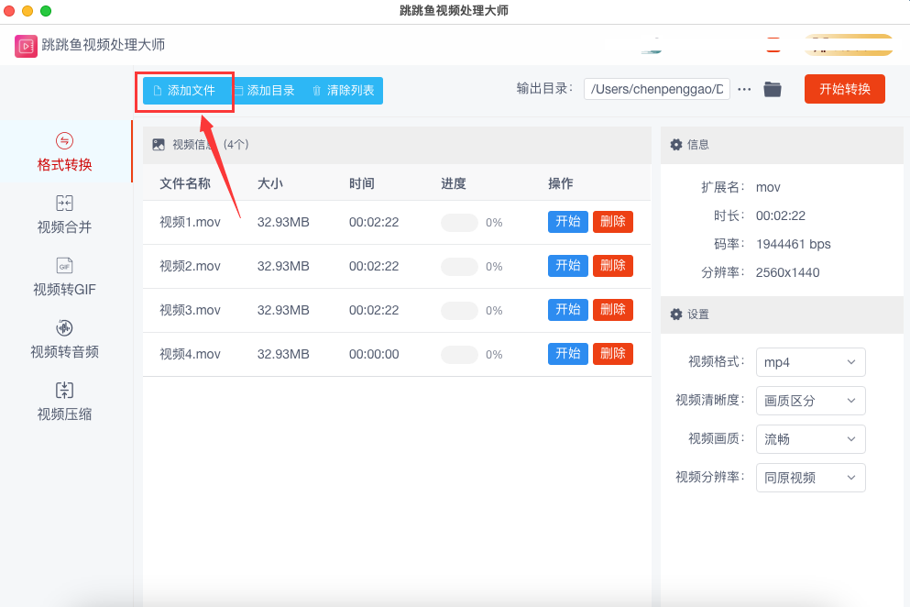Image resolution: width=910 pixels, height=607 pixels.
Task: Open the 视频格式 mp4 dropdown
Action: pyautogui.click(x=810, y=362)
